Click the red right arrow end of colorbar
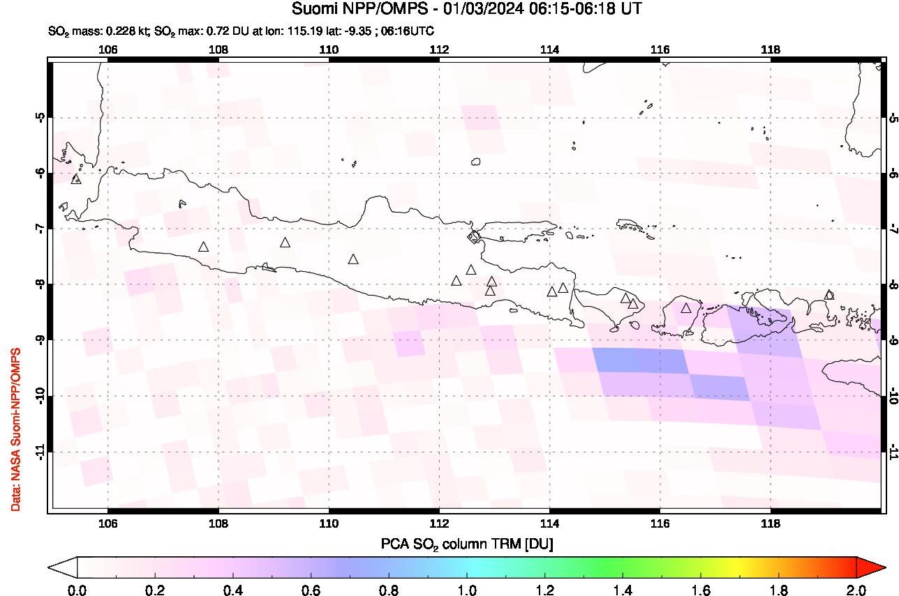The width and height of the screenshot is (899, 596). [870, 567]
